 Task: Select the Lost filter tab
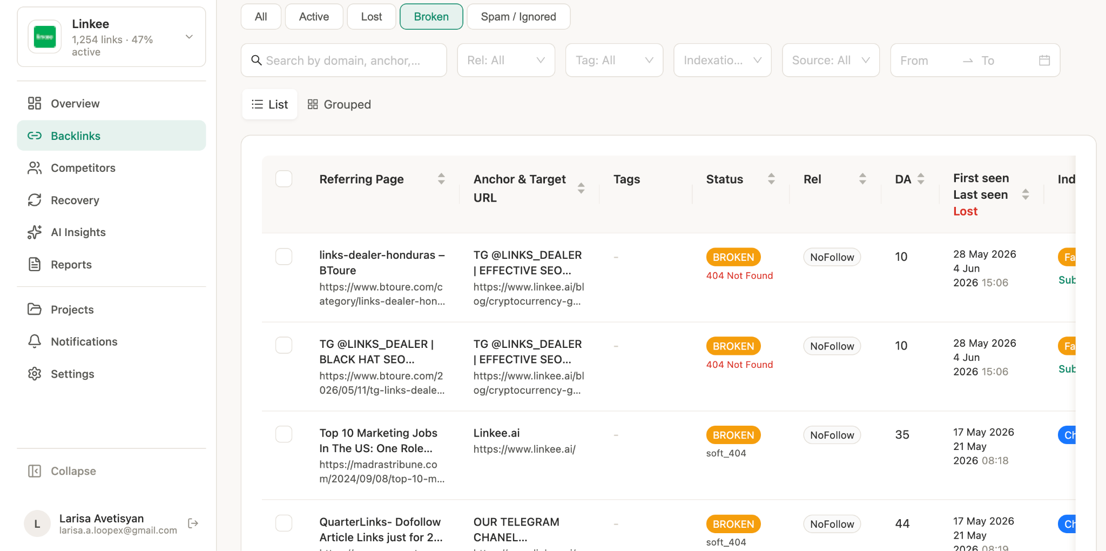[372, 17]
